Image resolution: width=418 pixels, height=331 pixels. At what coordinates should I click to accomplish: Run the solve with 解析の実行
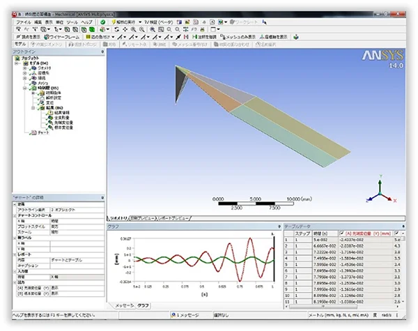(x=123, y=22)
